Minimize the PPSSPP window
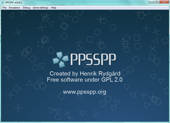 click(x=151, y=2)
